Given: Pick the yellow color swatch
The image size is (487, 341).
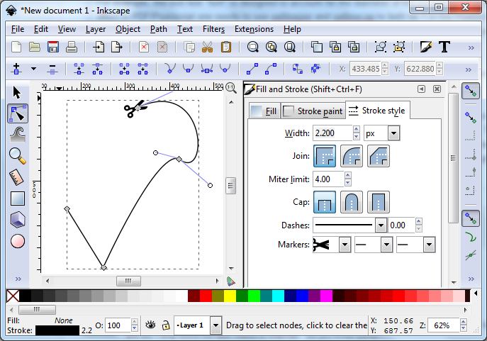Looking at the screenshot, I should coord(230,296).
